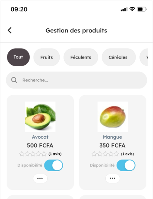Select the Tout category filter
This screenshot has height=199, width=153.
click(x=18, y=57)
